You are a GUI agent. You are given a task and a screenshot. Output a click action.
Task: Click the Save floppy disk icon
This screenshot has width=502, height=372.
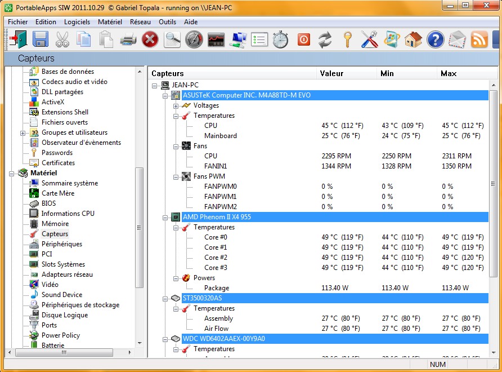[x=41, y=39]
